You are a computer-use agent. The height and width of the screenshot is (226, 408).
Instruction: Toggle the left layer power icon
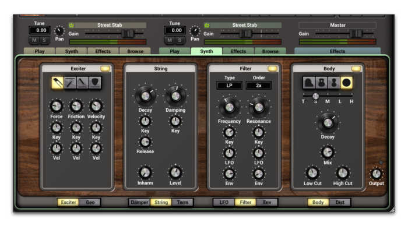[x=71, y=25]
